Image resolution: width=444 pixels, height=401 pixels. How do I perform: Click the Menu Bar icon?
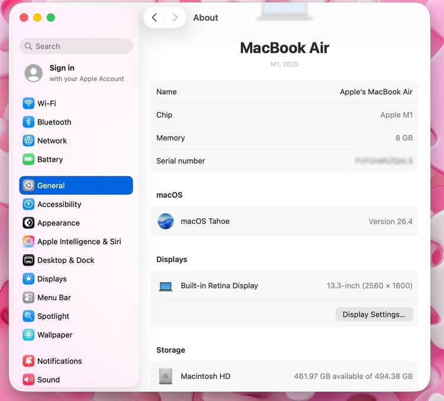tap(28, 298)
